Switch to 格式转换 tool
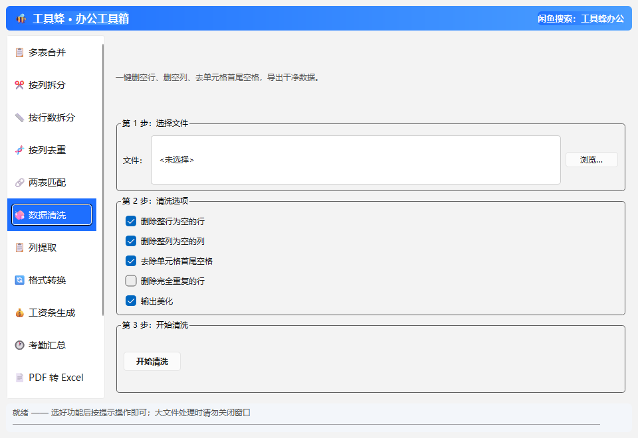The width and height of the screenshot is (638, 438). (x=52, y=280)
